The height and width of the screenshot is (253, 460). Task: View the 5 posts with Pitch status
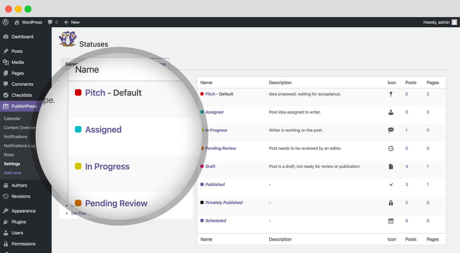(406, 94)
